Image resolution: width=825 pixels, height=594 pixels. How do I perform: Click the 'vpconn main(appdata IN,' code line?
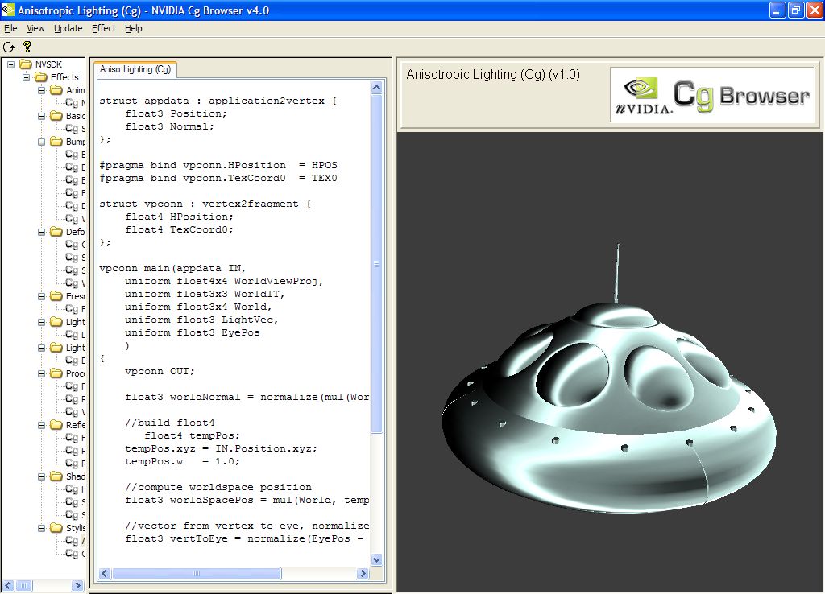click(x=172, y=268)
